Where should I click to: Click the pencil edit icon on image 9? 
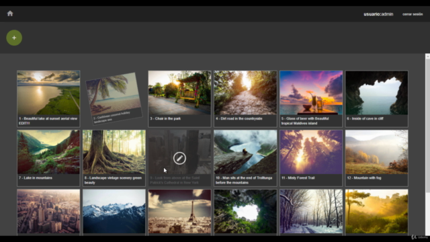click(179, 158)
